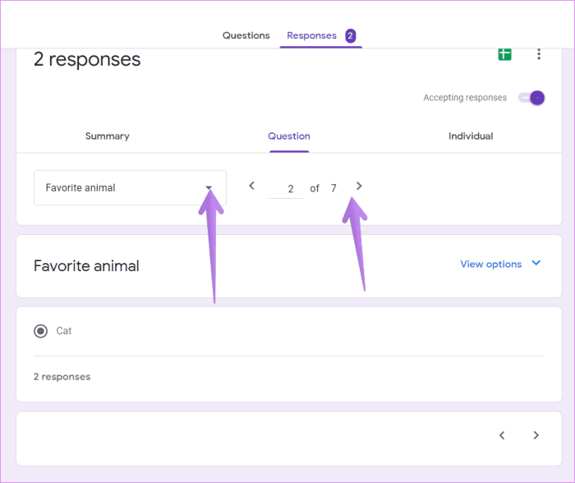
Task: Open responses in Google Sheets icon
Action: coord(504,54)
